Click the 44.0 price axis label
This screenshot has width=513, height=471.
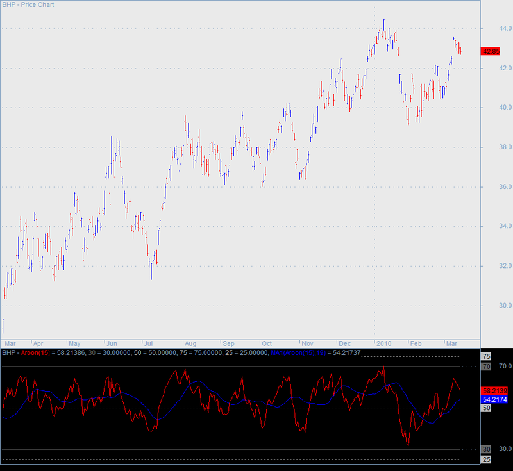[505, 29]
